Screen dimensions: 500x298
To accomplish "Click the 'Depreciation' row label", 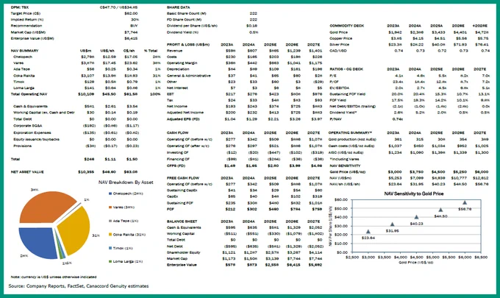I will pyautogui.click(x=178, y=69).
